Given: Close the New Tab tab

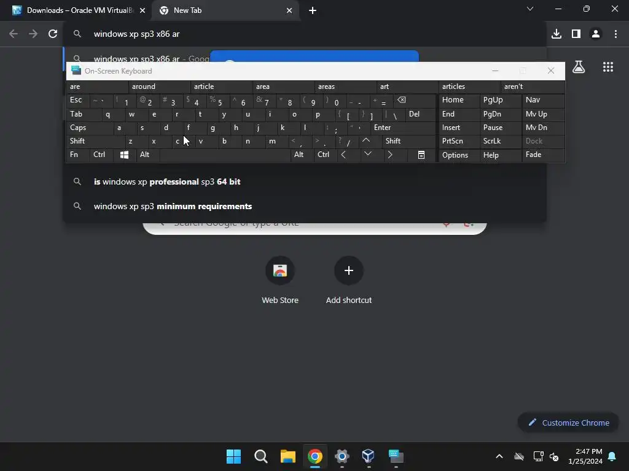Looking at the screenshot, I should (x=289, y=11).
